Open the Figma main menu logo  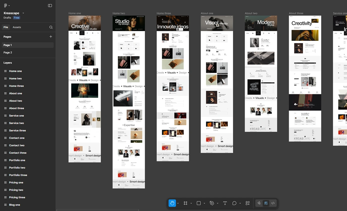point(6,6)
